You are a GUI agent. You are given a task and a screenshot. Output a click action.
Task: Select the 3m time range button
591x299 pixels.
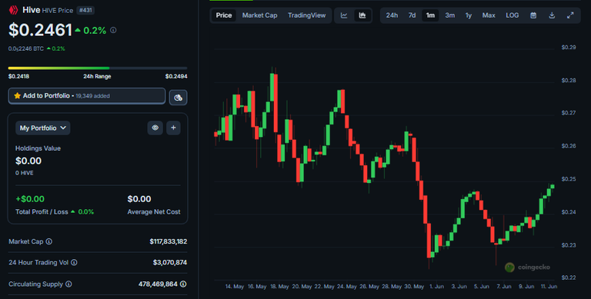(449, 15)
